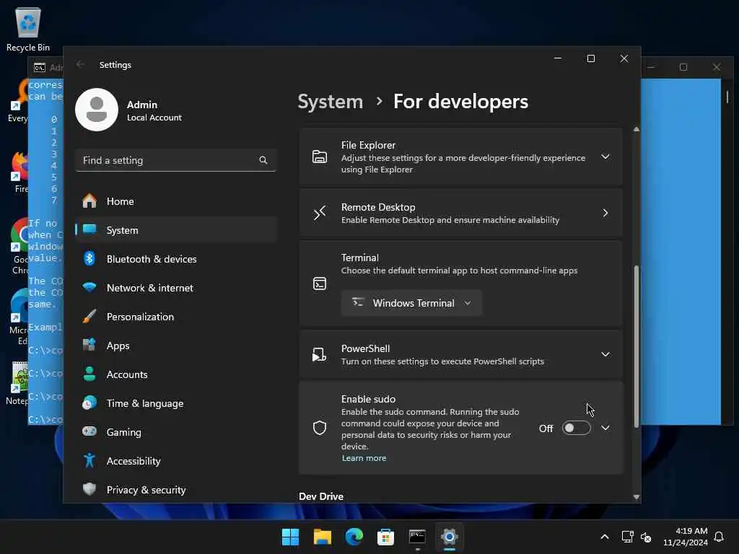
Task: Open Network & internet settings
Action: (x=176, y=288)
